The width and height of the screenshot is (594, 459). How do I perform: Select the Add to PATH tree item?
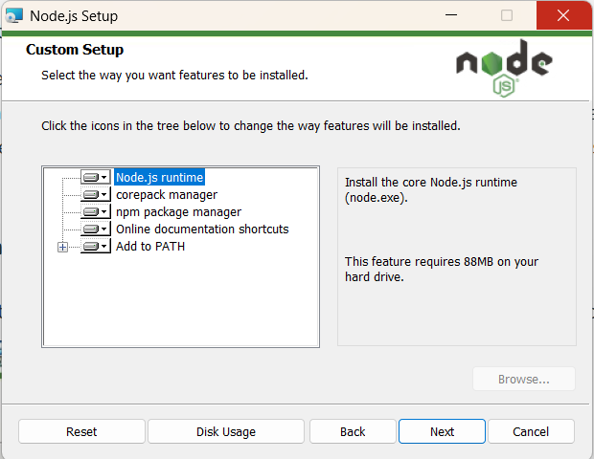(x=150, y=247)
